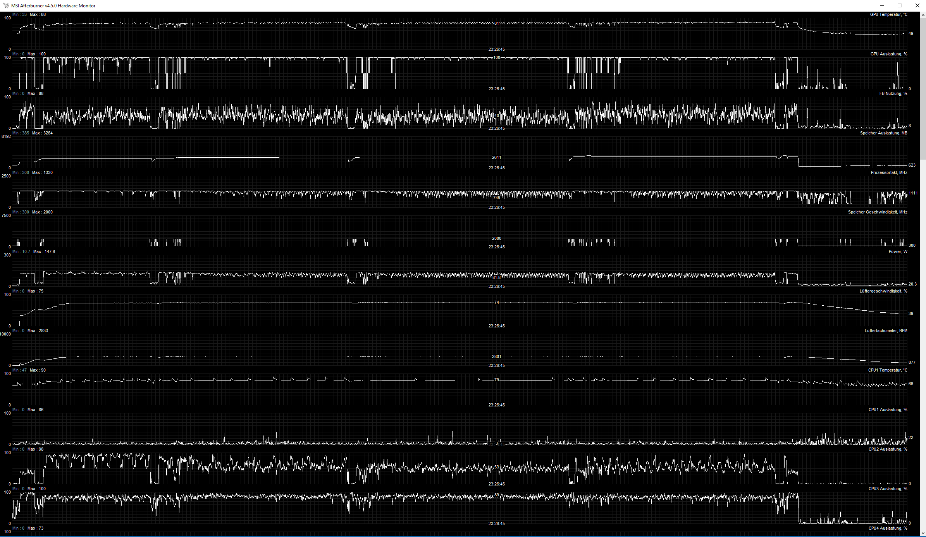
Task: Select the GPU Auslastung, % graph label
Action: pos(888,54)
